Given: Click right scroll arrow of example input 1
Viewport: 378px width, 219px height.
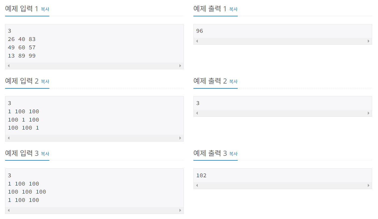Looking at the screenshot, I should (x=180, y=66).
